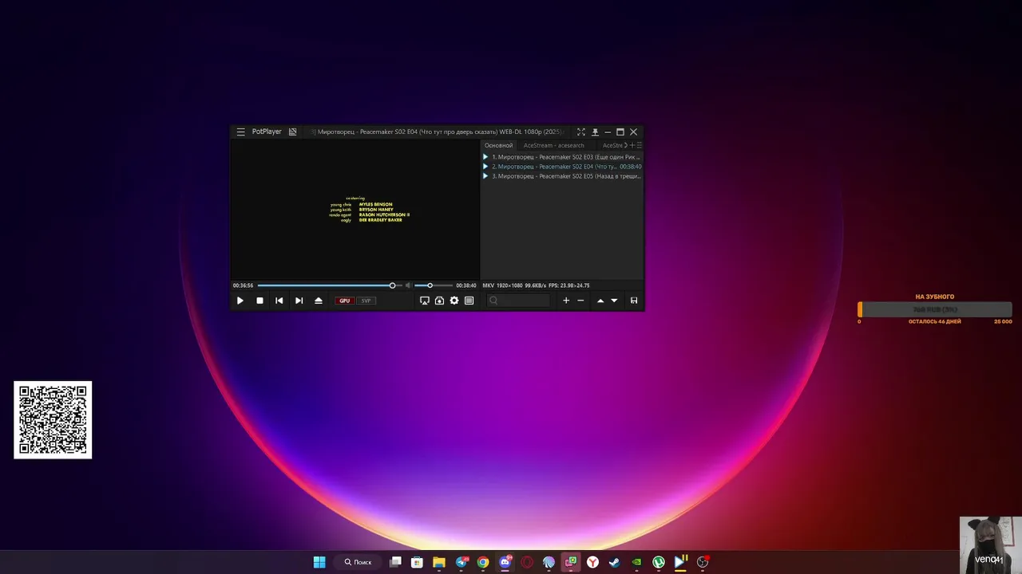Add files to playlist with plus button
Viewport: 1022px width, 574px height.
tap(566, 301)
